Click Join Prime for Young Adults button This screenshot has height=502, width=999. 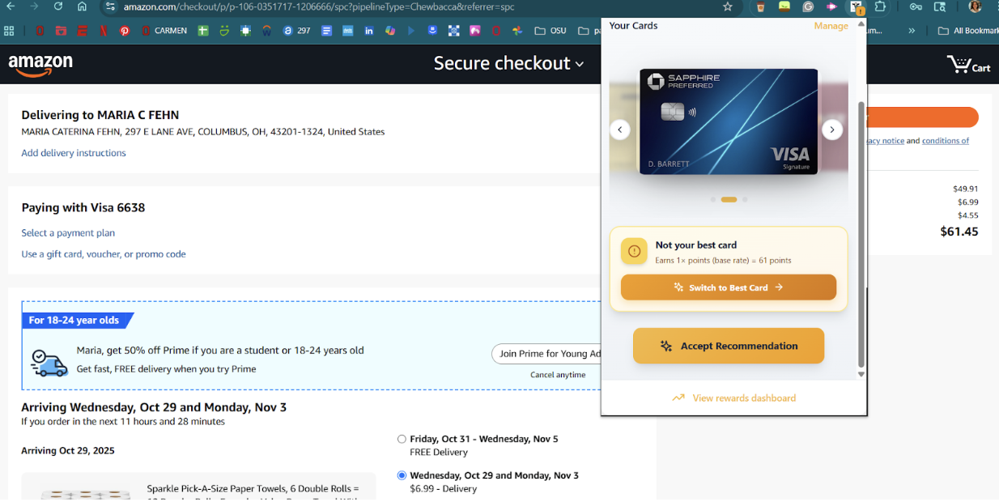tap(546, 354)
